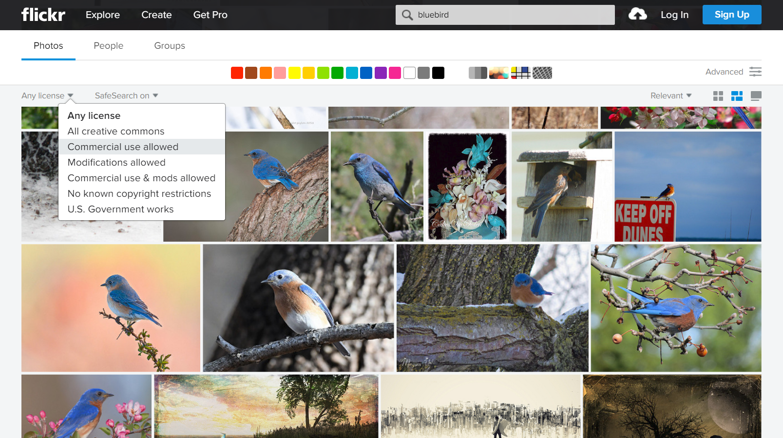This screenshot has height=438, width=783.
Task: Open Advanced search filter sliders icon
Action: [755, 72]
